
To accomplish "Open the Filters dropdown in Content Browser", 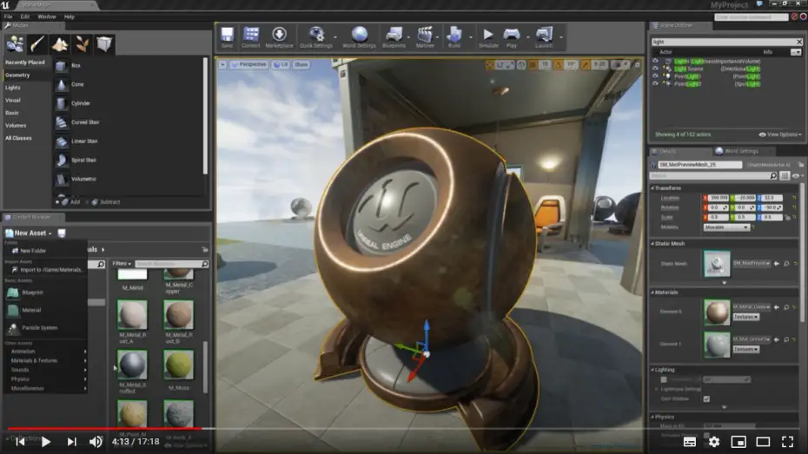I will 122,264.
